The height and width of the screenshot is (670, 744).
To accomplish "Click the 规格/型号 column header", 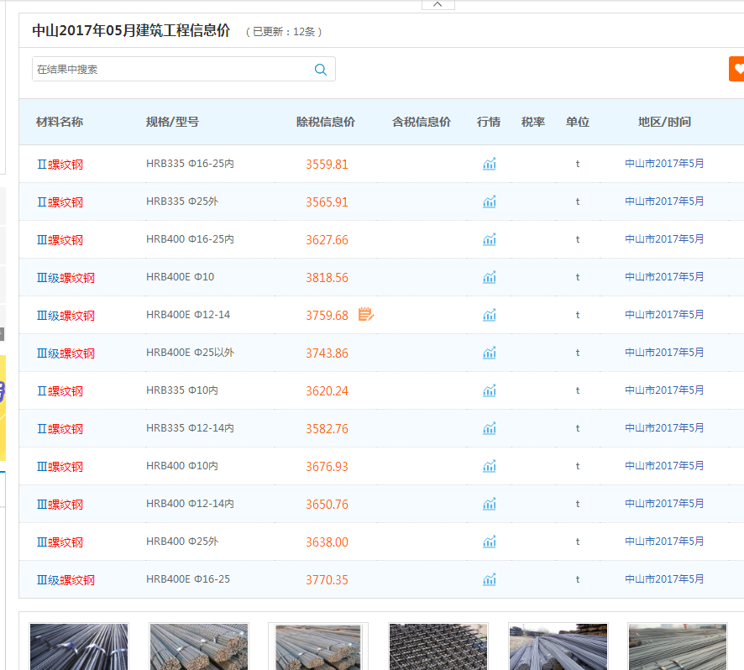I will [172, 122].
